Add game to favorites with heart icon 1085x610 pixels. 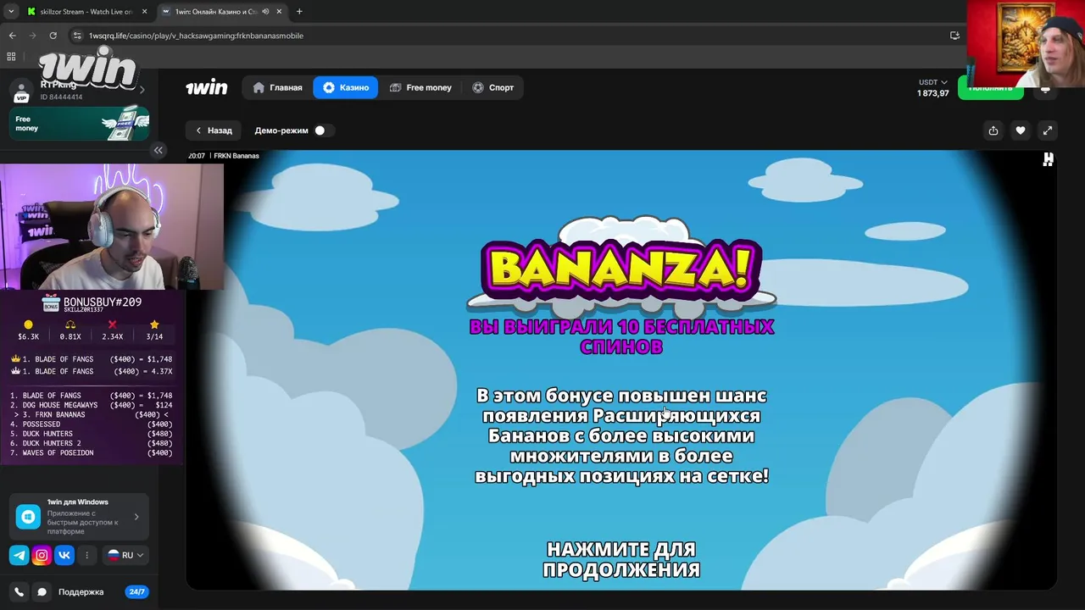(1021, 130)
